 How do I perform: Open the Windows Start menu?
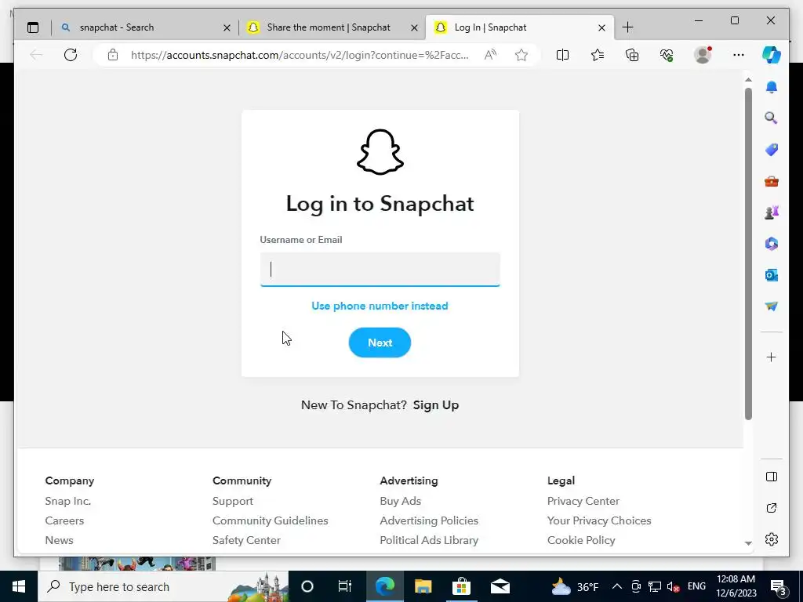point(19,586)
